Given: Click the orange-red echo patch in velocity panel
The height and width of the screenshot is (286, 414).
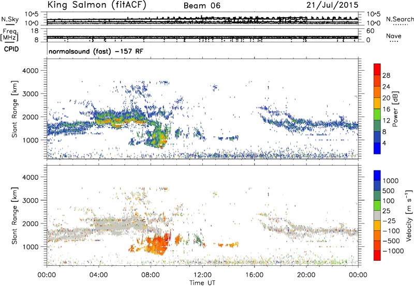Looking at the screenshot, I should tap(157, 244).
